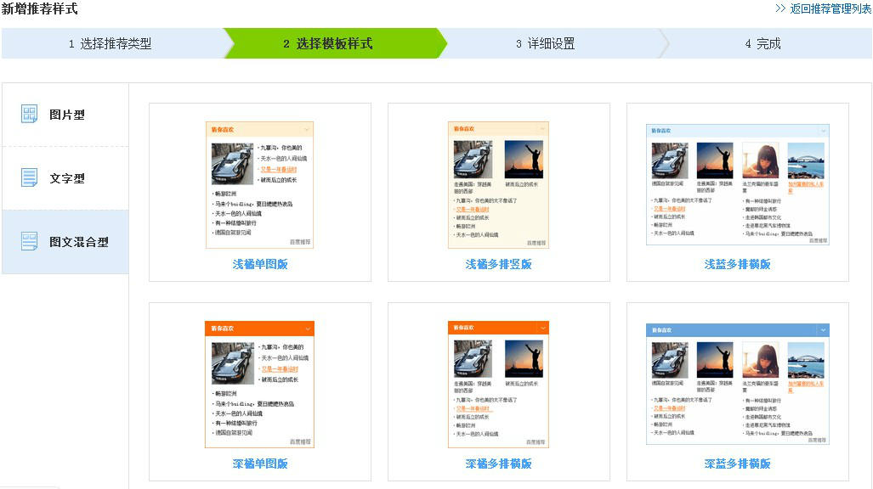Image resolution: width=873 pixels, height=489 pixels.
Task: Click step 2 选择模板样式
Action: (x=332, y=43)
